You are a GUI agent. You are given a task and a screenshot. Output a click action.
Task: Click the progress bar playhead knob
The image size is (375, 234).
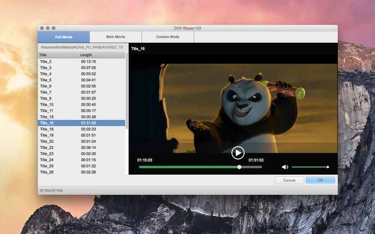[240, 167]
